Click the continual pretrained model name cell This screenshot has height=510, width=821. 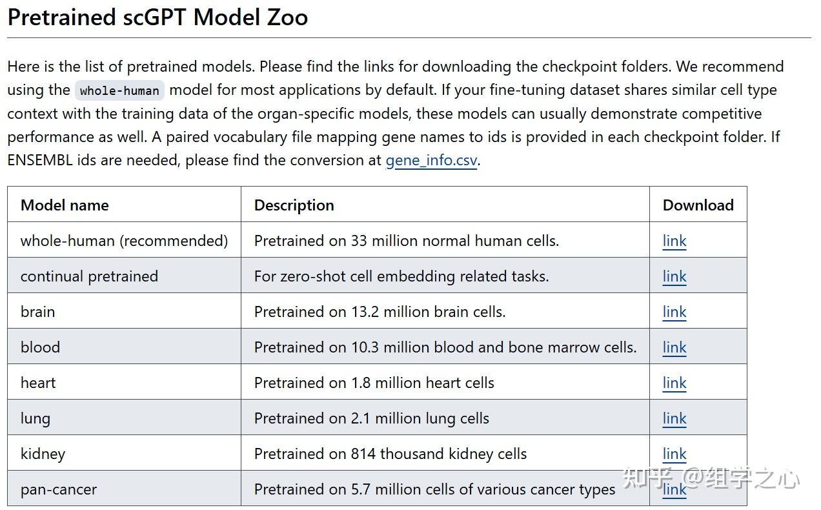point(89,276)
